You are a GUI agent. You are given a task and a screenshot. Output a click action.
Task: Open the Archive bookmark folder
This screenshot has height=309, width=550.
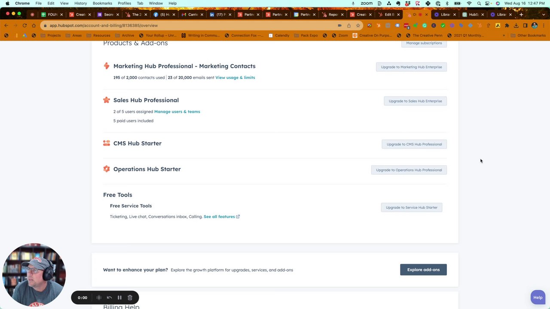[125, 35]
